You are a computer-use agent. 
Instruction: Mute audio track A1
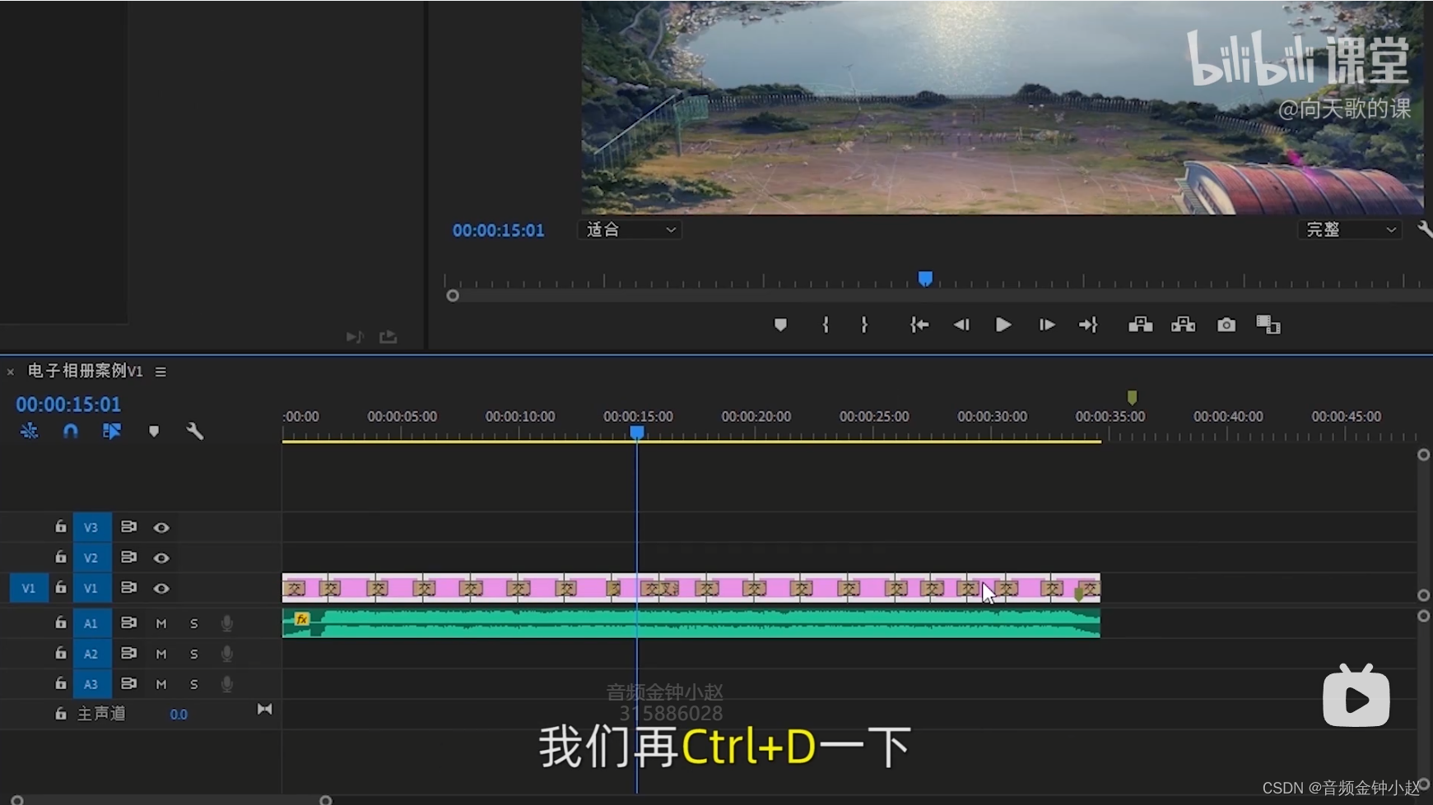(x=161, y=623)
